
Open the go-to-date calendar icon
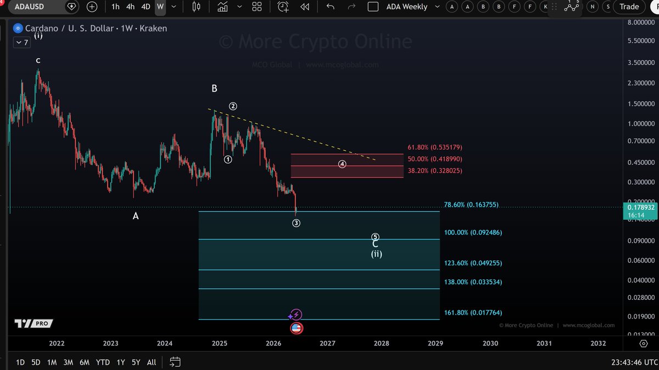(x=175, y=362)
